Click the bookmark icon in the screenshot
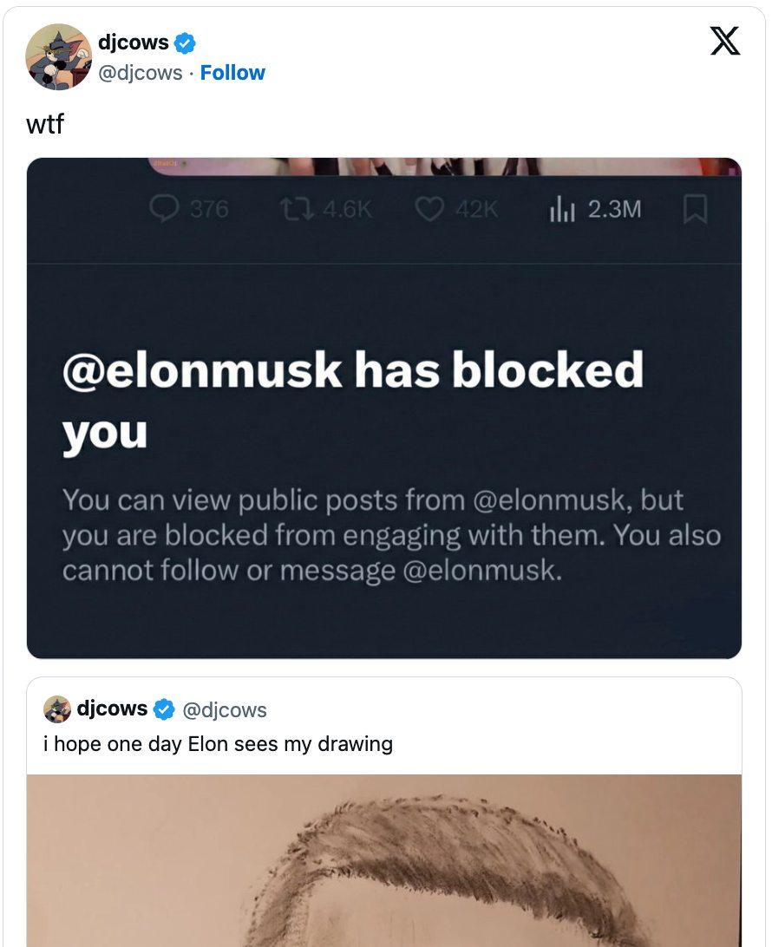 696,209
